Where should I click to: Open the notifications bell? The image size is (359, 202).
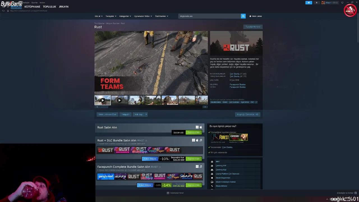(x=317, y=3)
